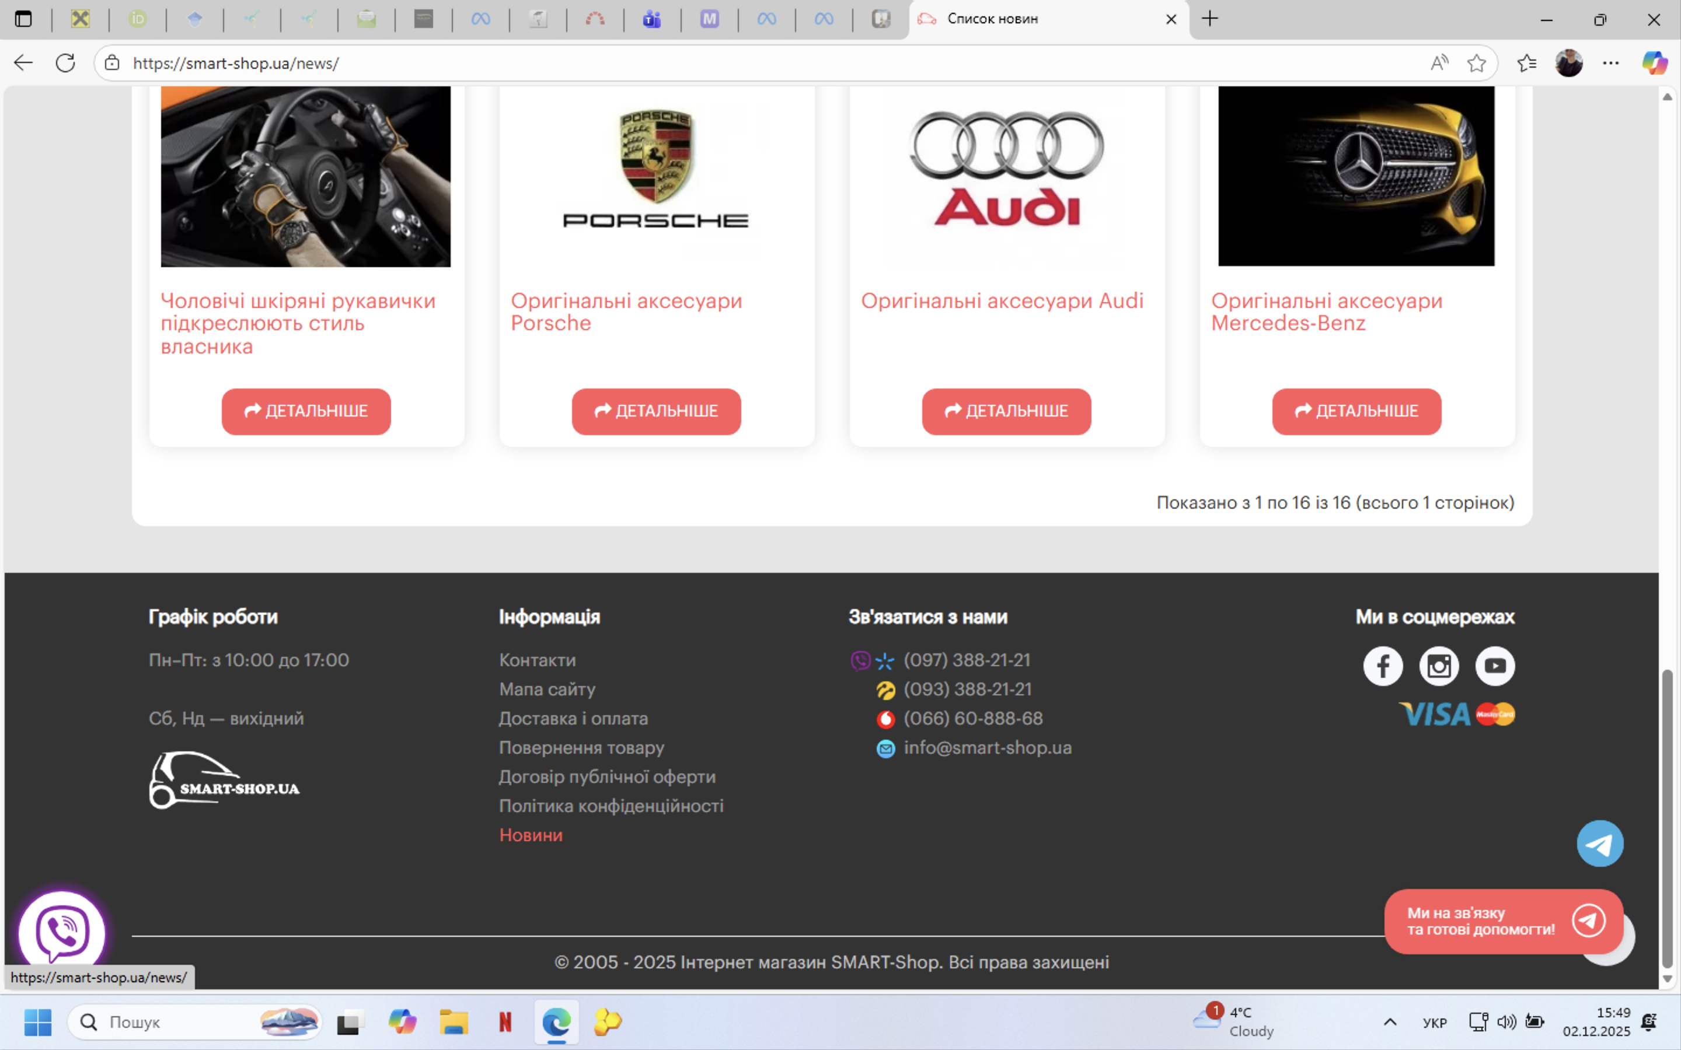1681x1050 pixels.
Task: Click the Read aloud icon in address bar
Action: pyautogui.click(x=1439, y=63)
